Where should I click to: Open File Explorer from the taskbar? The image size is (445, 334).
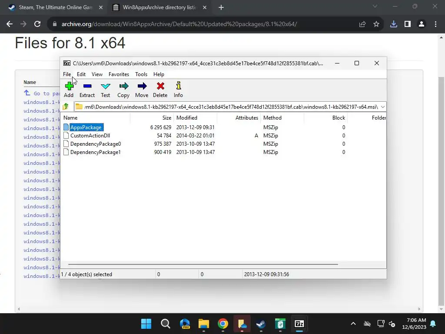(x=204, y=324)
